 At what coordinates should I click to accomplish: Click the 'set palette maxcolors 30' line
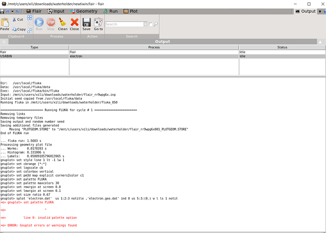[29, 183]
